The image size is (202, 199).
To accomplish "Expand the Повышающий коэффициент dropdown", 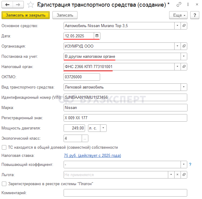I will point(184,164).
